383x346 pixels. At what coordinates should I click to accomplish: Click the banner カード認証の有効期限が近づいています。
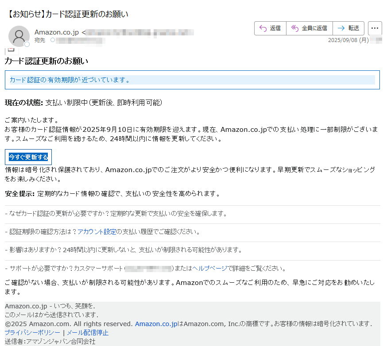(192, 80)
